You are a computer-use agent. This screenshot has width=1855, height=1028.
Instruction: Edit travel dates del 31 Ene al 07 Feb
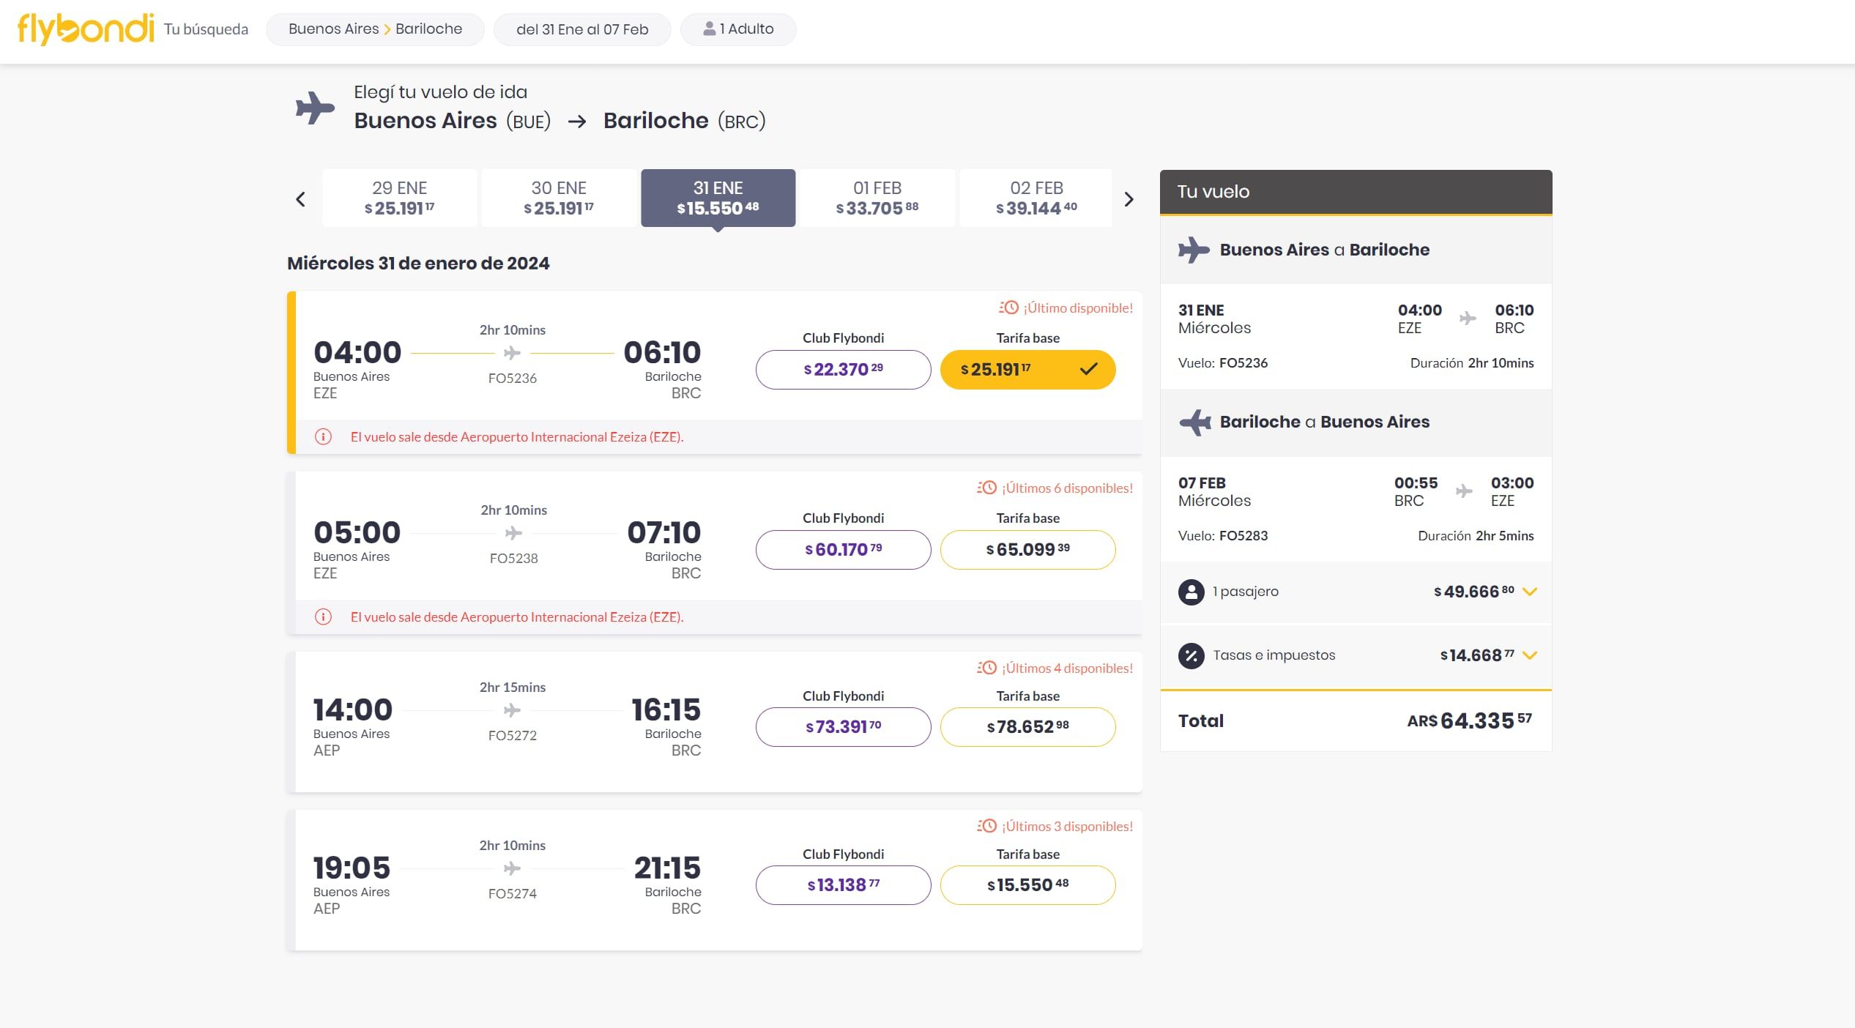[582, 29]
